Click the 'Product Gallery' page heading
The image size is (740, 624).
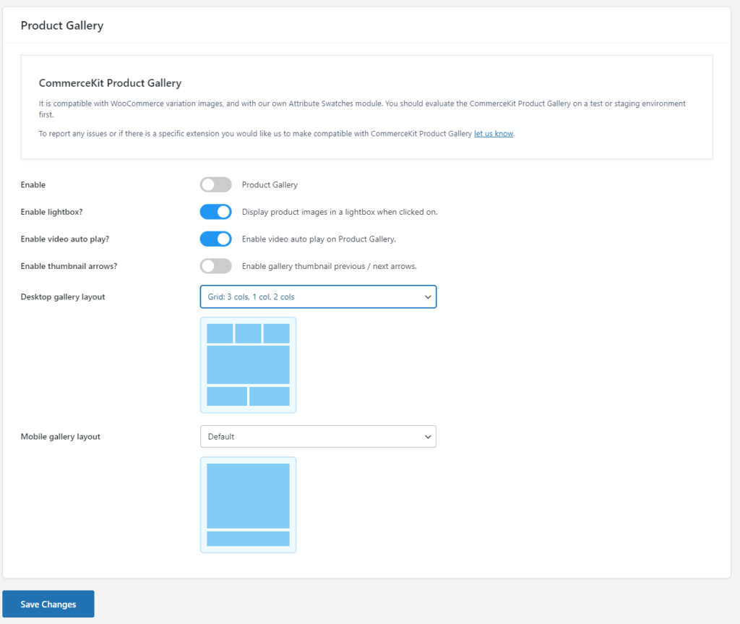point(62,25)
